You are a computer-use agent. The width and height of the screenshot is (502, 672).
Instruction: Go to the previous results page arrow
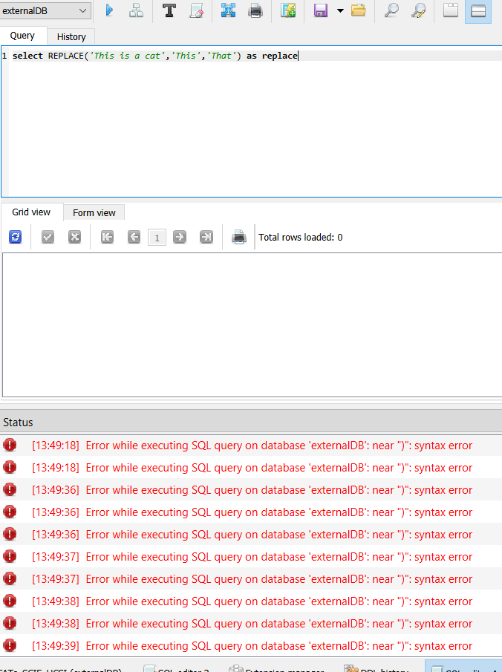(134, 237)
